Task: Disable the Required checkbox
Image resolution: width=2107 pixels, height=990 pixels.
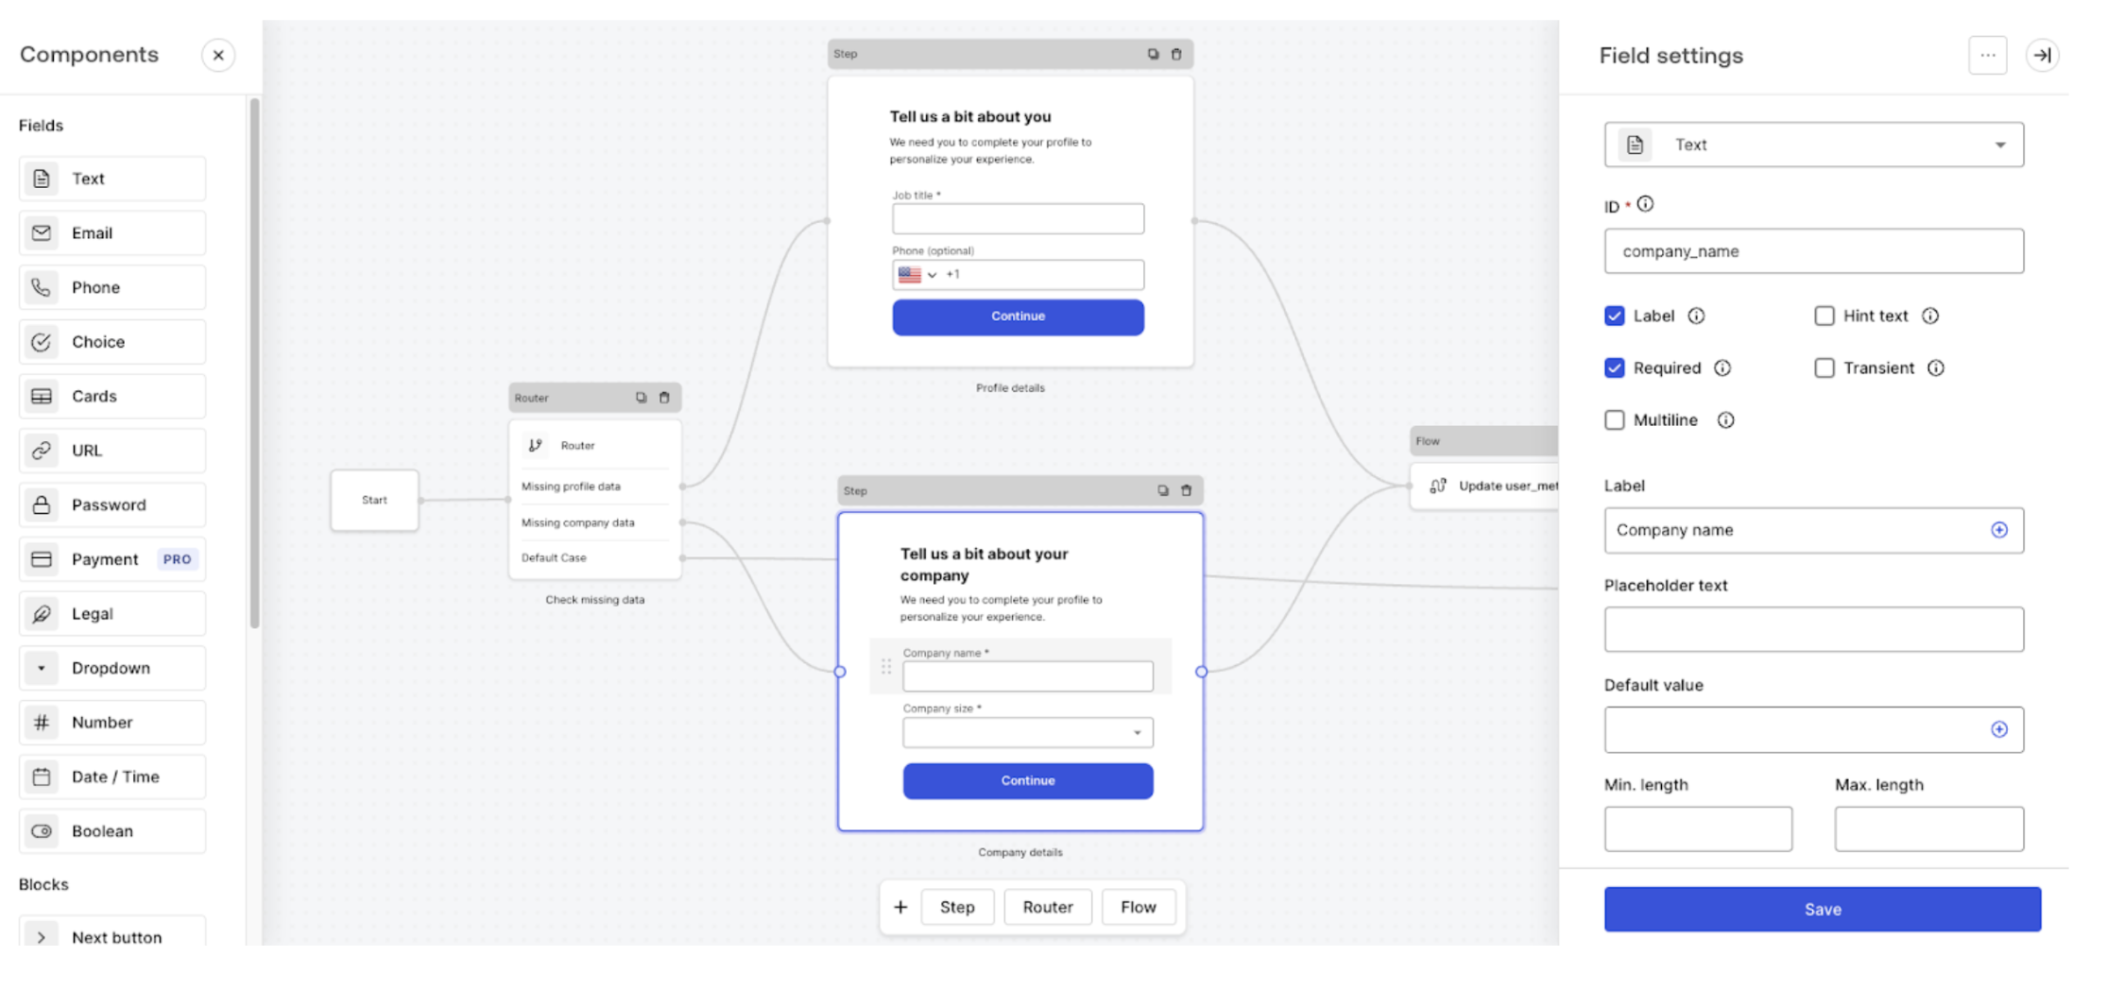Action: click(x=1615, y=368)
